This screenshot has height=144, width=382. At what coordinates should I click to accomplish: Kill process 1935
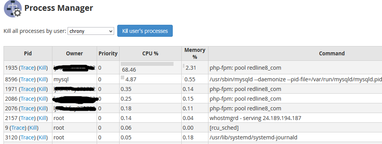[42, 68]
